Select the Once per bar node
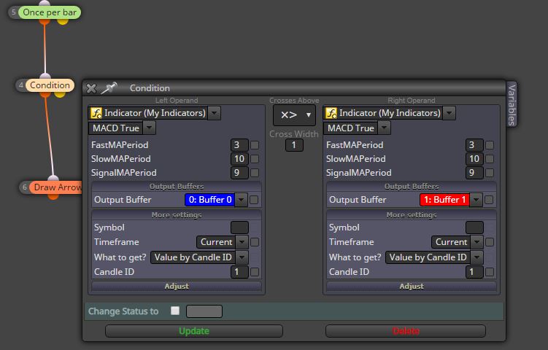Image resolution: width=548 pixels, height=350 pixels. coord(50,12)
